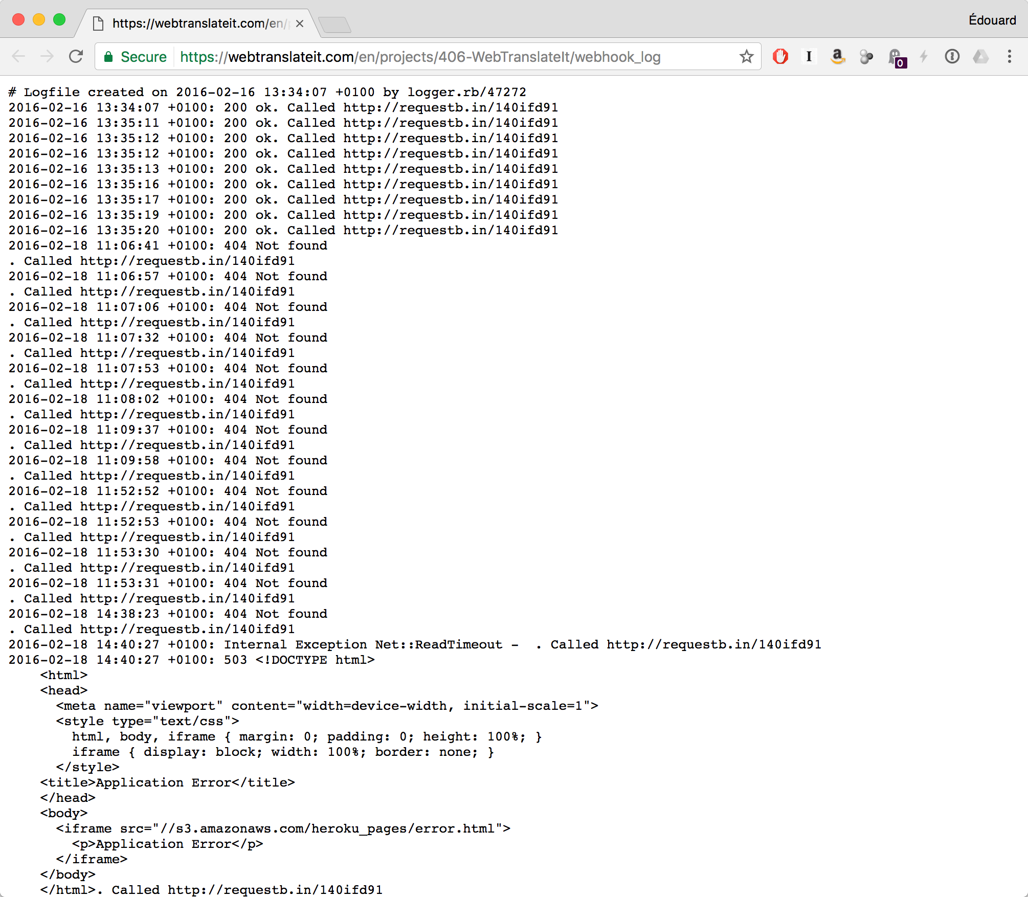
Task: Click the AdBlock red hand extension icon
Action: click(x=780, y=56)
